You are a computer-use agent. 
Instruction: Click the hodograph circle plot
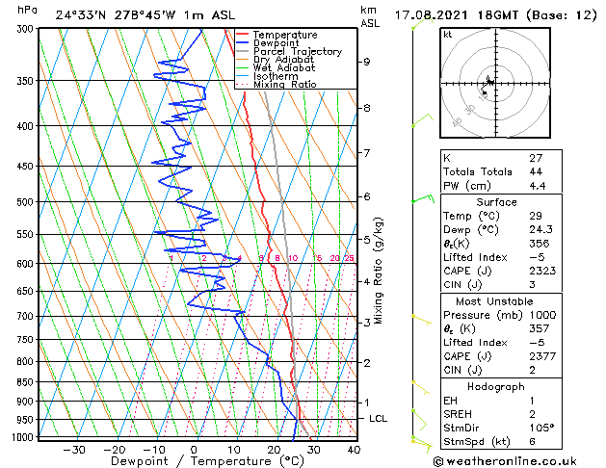coord(495,83)
